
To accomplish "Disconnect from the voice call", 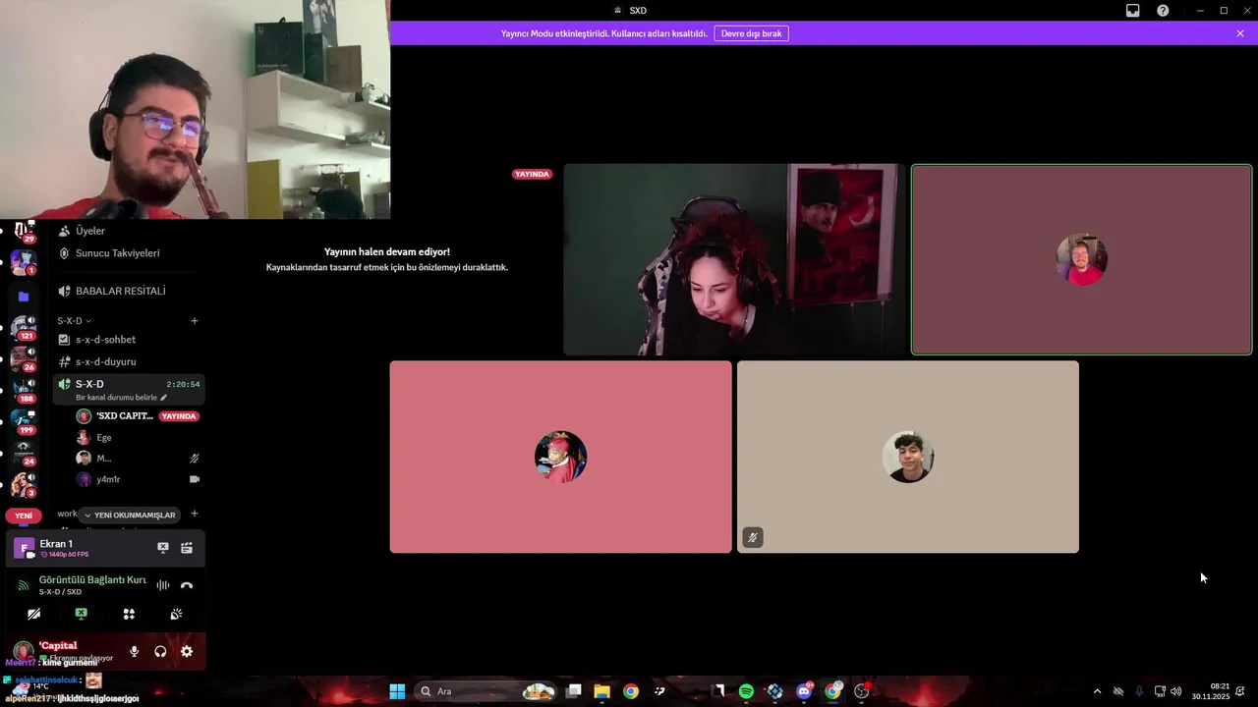I will tap(187, 585).
